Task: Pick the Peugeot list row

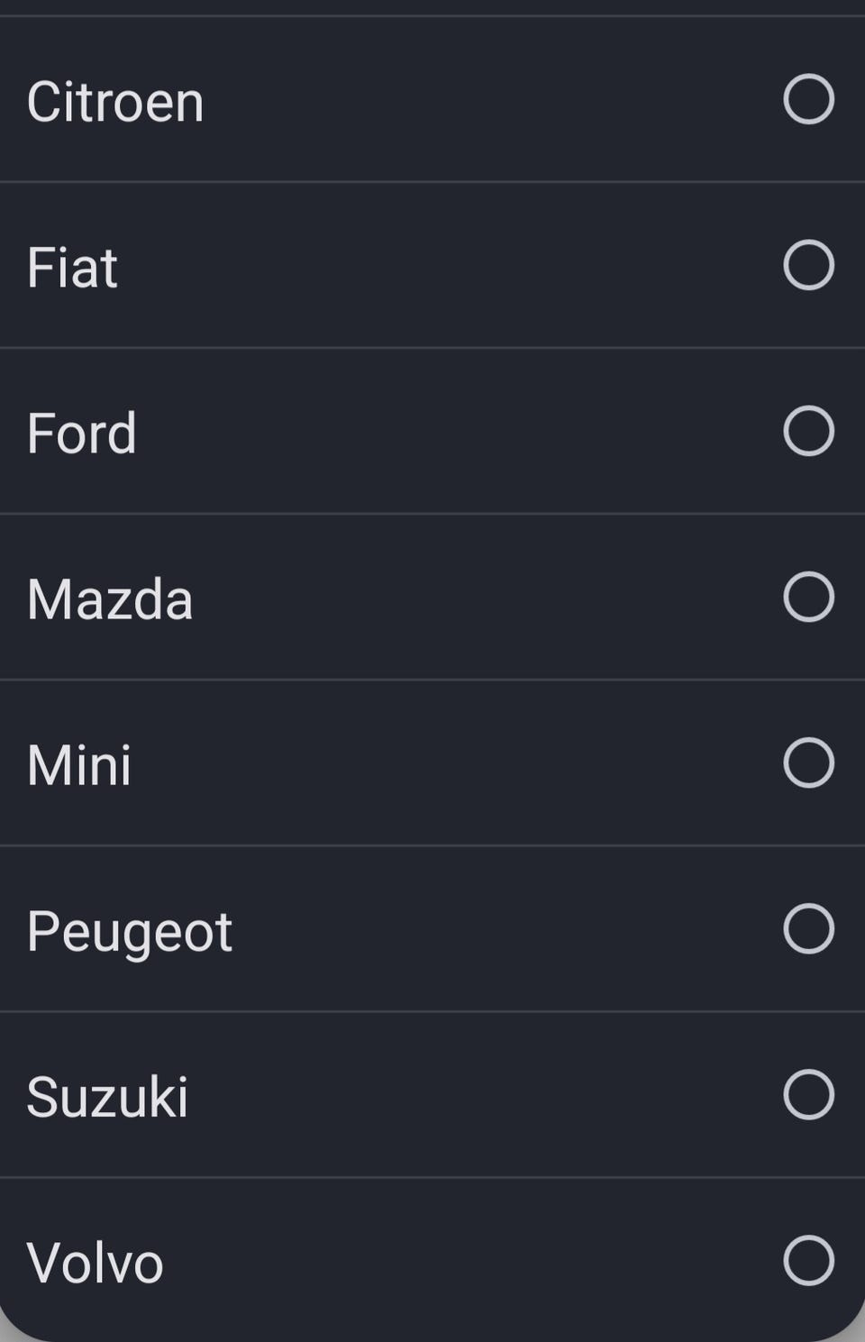Action: point(432,928)
